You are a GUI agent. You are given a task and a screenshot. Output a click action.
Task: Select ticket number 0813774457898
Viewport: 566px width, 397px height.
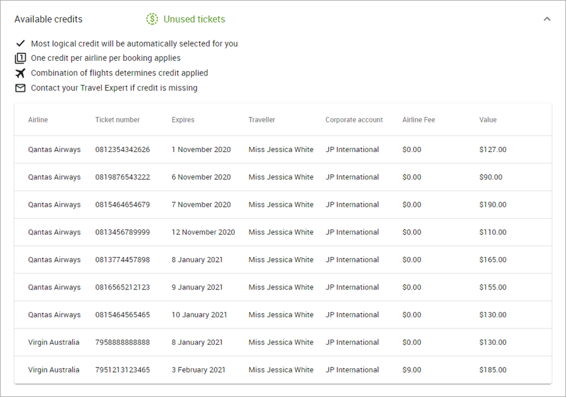(122, 259)
